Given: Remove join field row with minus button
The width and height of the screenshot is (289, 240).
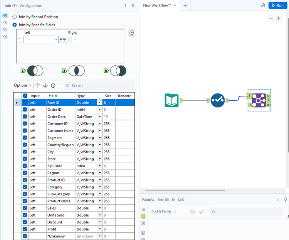Looking at the screenshot, I should (132, 33).
